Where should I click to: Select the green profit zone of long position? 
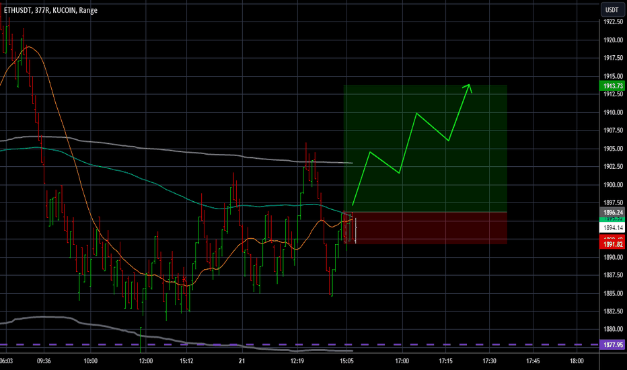coord(425,149)
